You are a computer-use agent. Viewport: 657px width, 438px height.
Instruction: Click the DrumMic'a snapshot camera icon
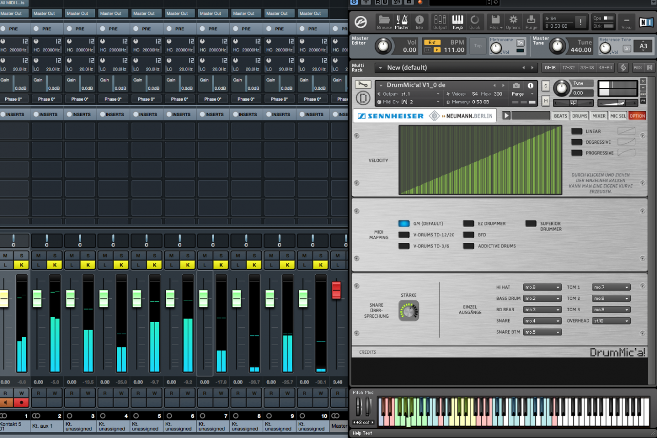click(516, 86)
